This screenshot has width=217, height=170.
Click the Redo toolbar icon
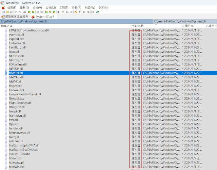point(20,12)
